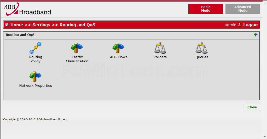
Task: Click the small home icon in breadcrumb bar
Action: click(7, 25)
